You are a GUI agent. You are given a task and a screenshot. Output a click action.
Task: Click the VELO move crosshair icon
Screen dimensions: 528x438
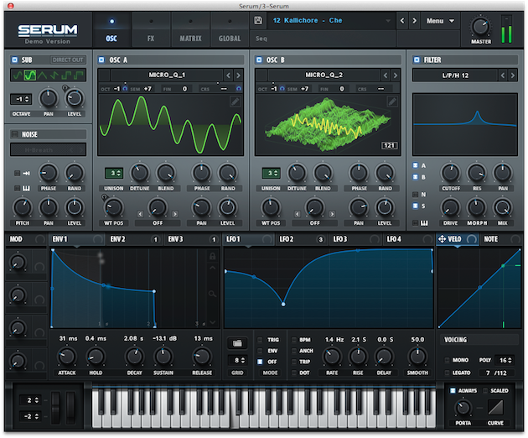(x=442, y=239)
